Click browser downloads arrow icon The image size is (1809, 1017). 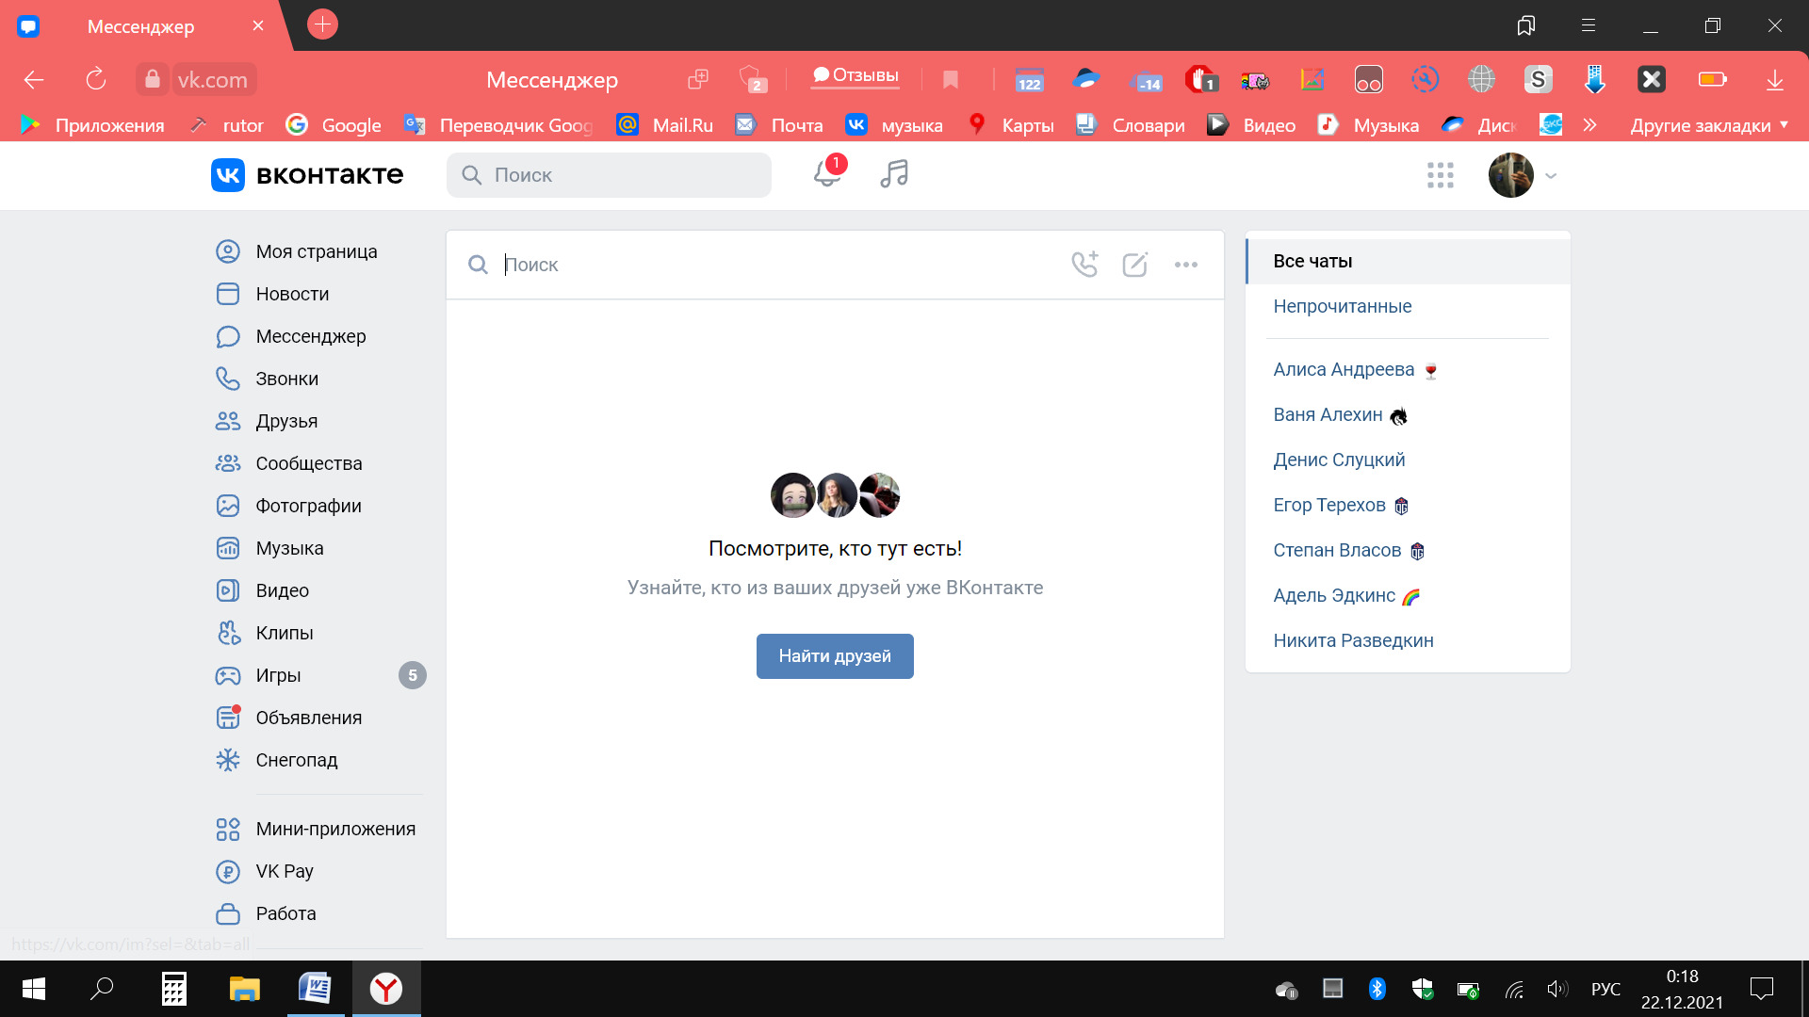1774,80
